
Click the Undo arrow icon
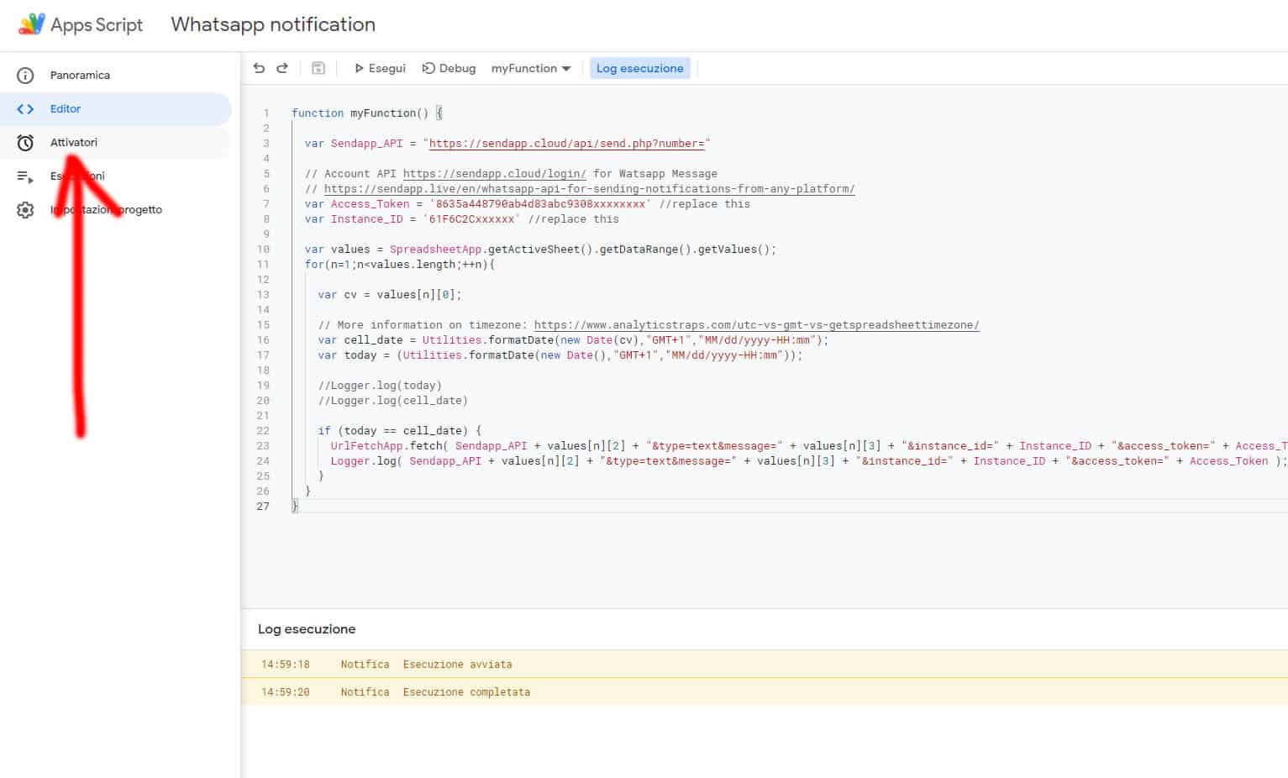(x=259, y=68)
